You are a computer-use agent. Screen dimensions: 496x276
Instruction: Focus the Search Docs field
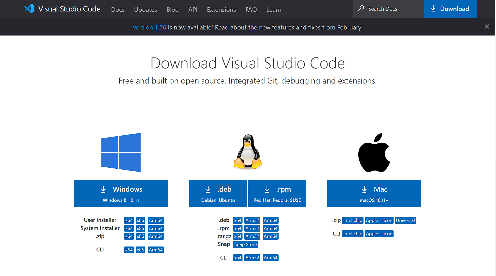pyautogui.click(x=388, y=9)
